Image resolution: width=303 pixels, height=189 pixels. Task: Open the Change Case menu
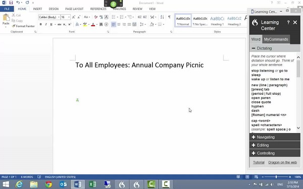tap(87, 17)
